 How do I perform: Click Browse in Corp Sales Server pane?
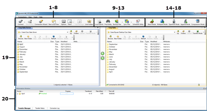[21, 37]
